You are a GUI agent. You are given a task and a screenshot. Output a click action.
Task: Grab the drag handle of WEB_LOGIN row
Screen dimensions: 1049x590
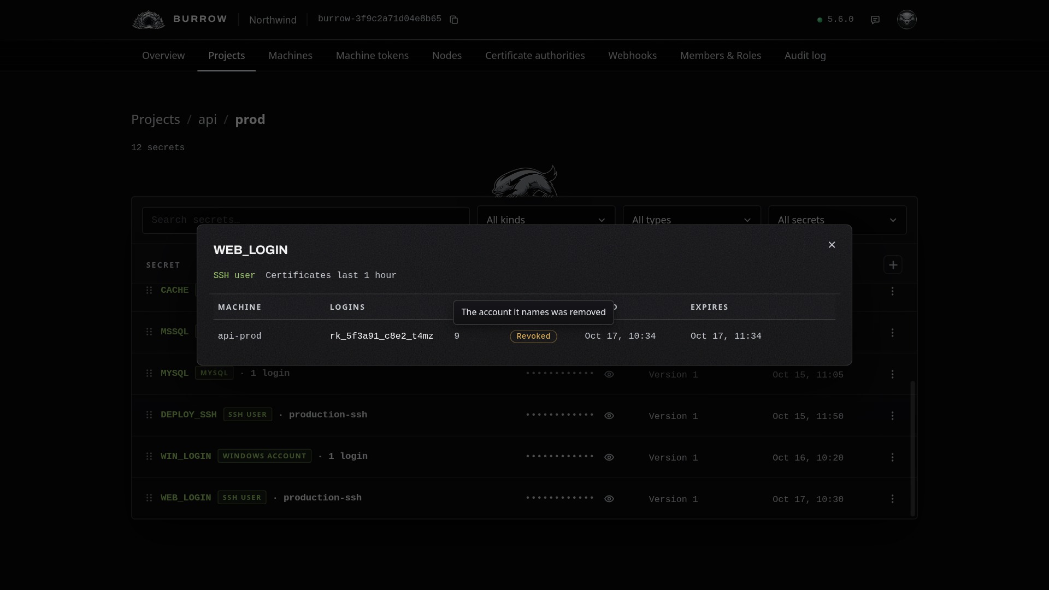tap(149, 498)
